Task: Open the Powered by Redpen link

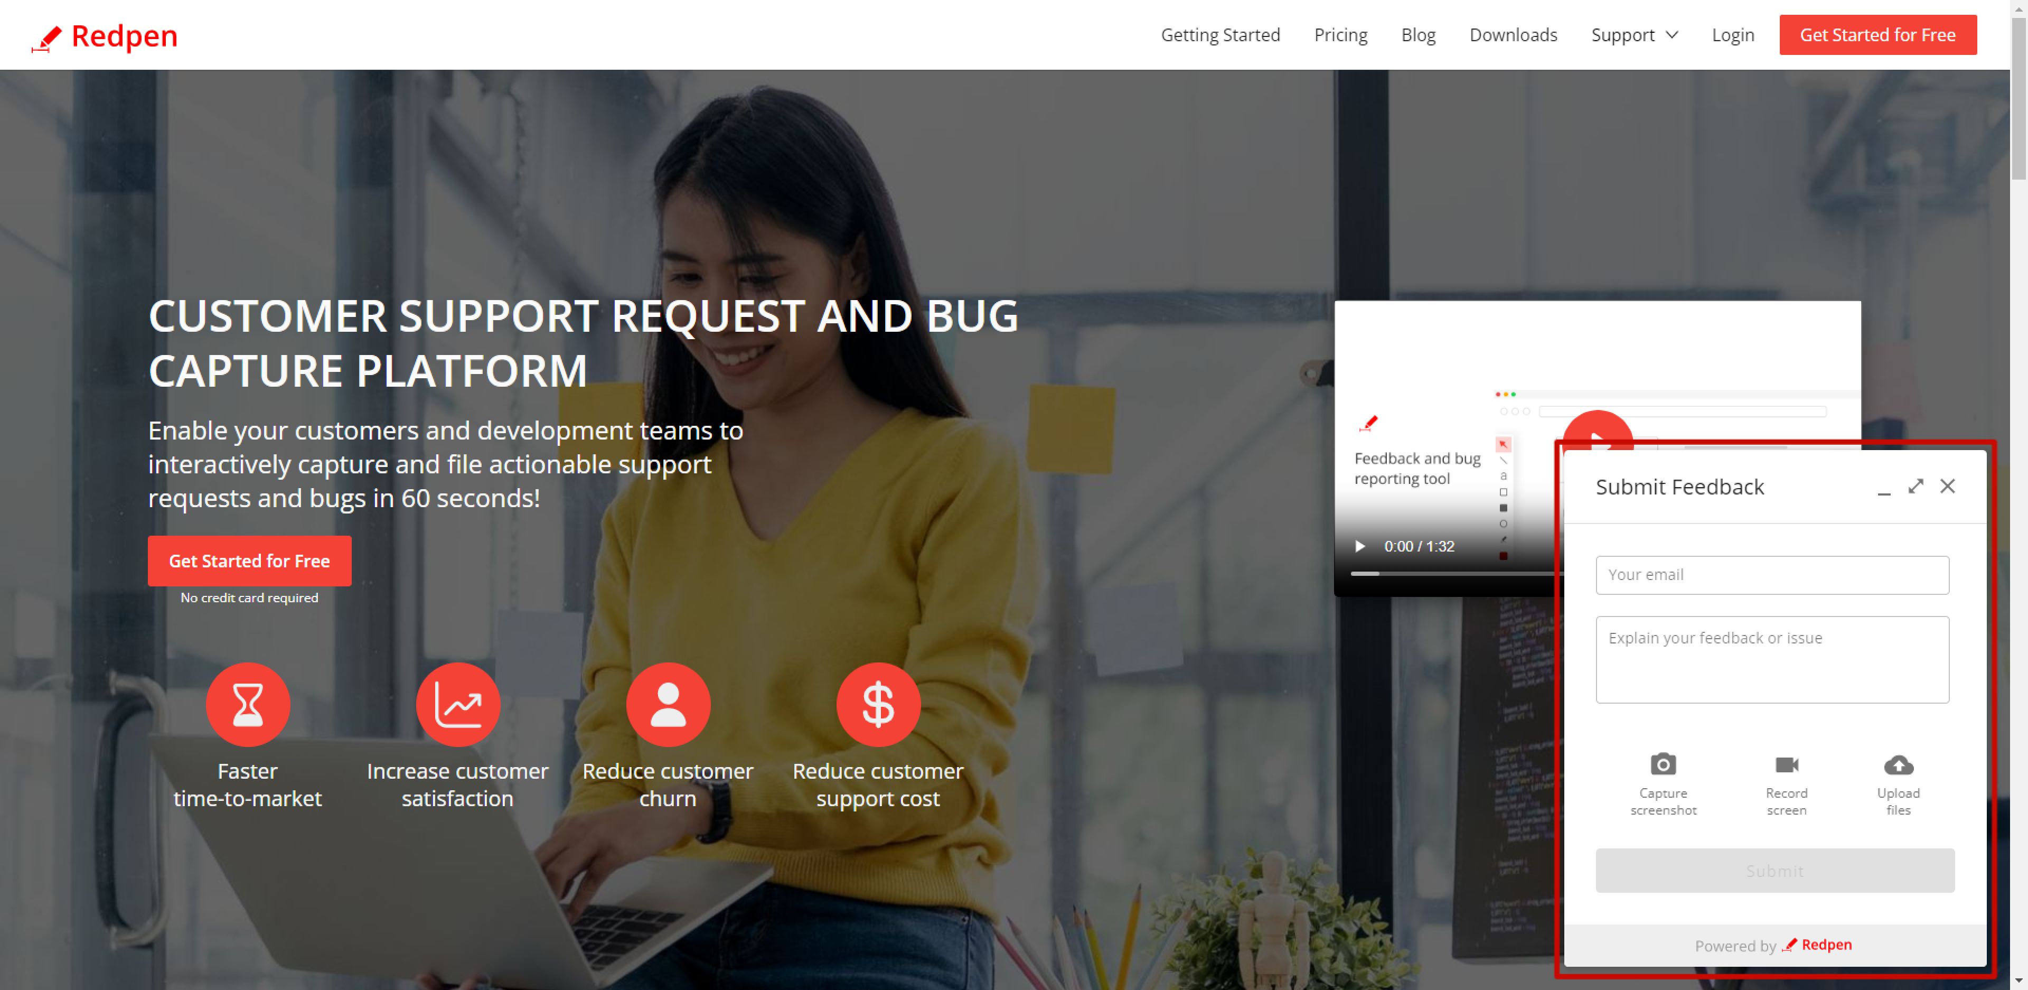Action: click(1774, 945)
